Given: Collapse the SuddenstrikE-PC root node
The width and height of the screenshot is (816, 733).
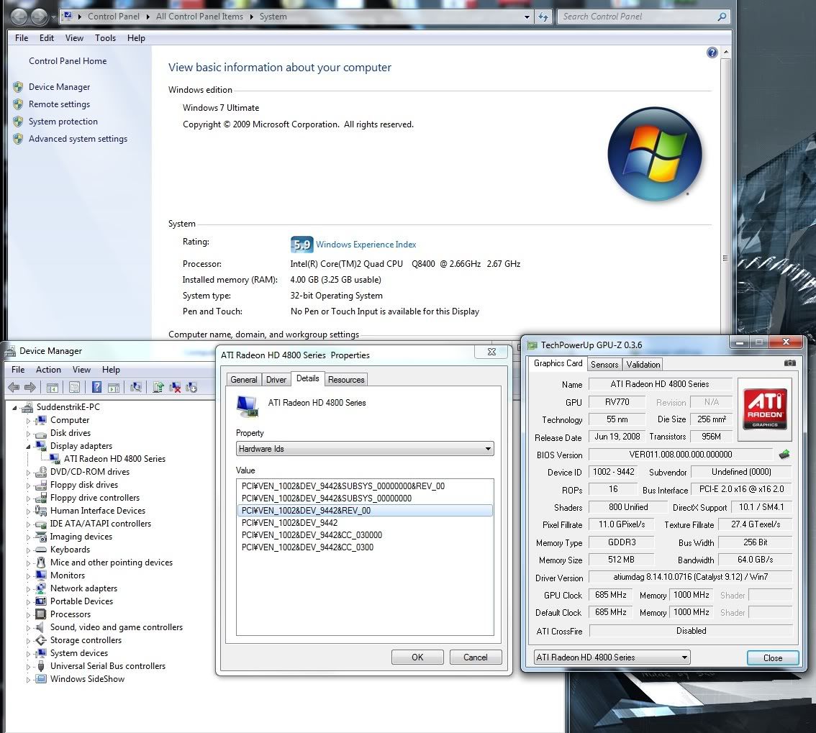Looking at the screenshot, I should pos(14,407).
